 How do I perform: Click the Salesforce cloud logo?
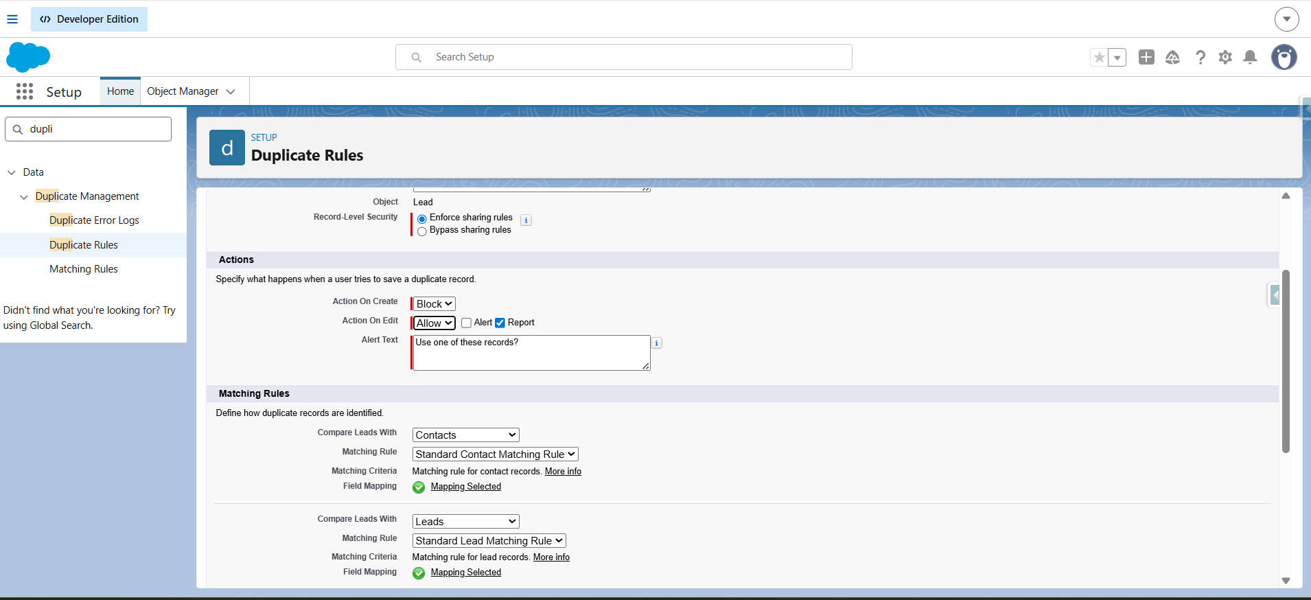[x=28, y=57]
